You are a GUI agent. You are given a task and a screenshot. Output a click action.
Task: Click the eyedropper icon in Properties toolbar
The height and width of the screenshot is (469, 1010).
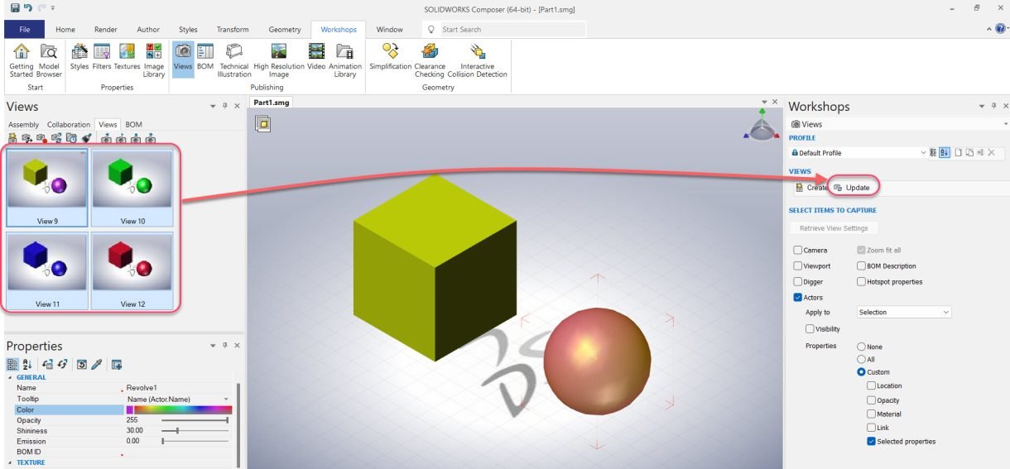click(x=96, y=364)
